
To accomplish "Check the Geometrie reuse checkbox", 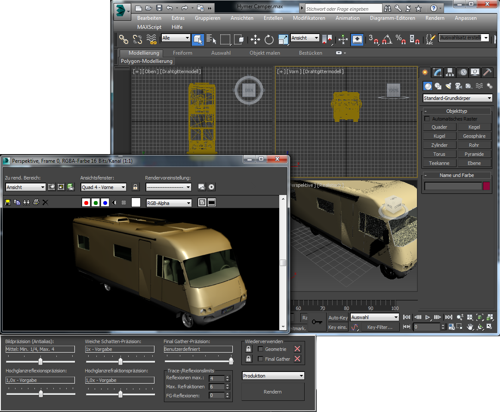I will pyautogui.click(x=260, y=349).
